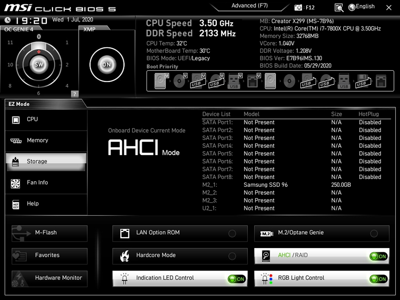This screenshot has height=300, width=400.
Task: Turn off Indication LED Control switch
Action: (237, 279)
